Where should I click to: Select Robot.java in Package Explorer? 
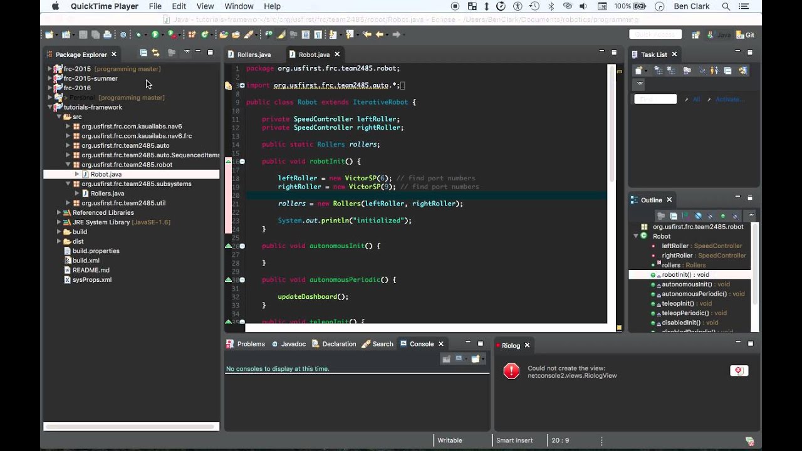click(x=106, y=174)
